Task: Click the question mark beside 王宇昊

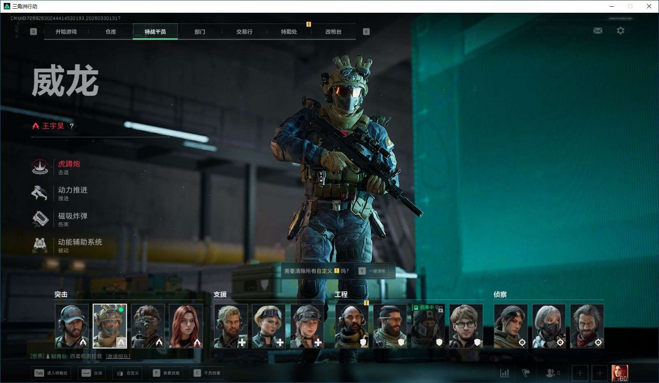Action: click(x=72, y=126)
